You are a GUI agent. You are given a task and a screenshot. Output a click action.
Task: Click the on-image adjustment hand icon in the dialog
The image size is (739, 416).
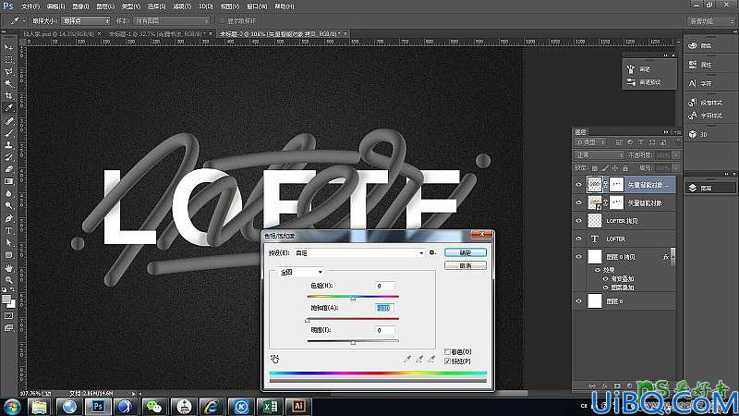pos(274,359)
